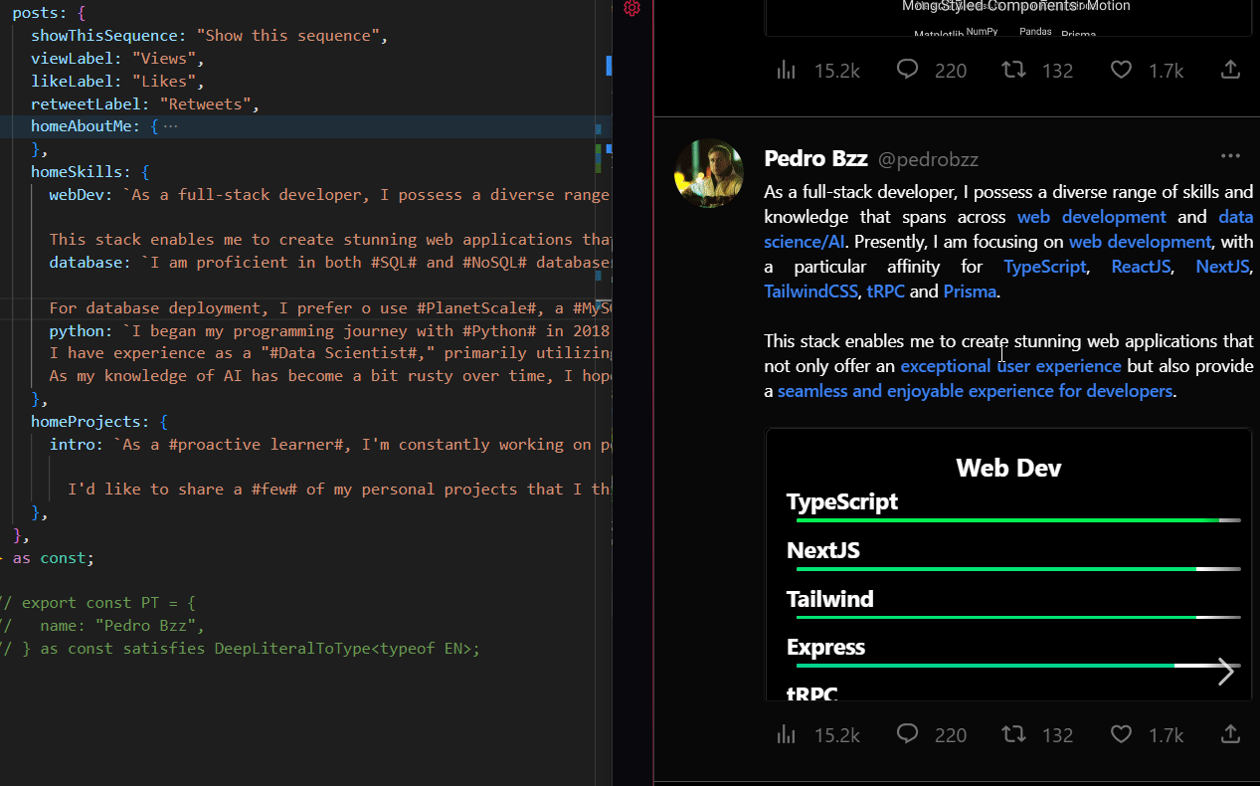
Task: Click the 'TypeScript' link in the post text
Action: [1045, 267]
